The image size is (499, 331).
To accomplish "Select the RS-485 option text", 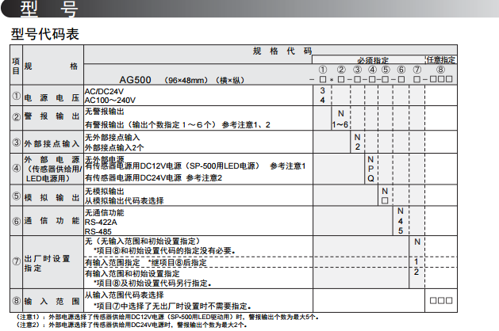I will (98, 231).
